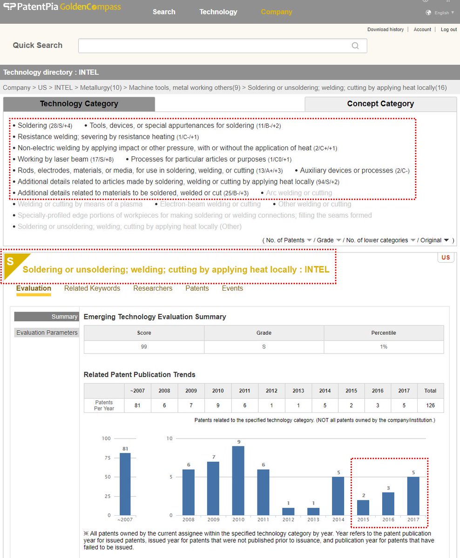Click Machine tools, metal working others(9) breadcrumb

click(x=185, y=87)
